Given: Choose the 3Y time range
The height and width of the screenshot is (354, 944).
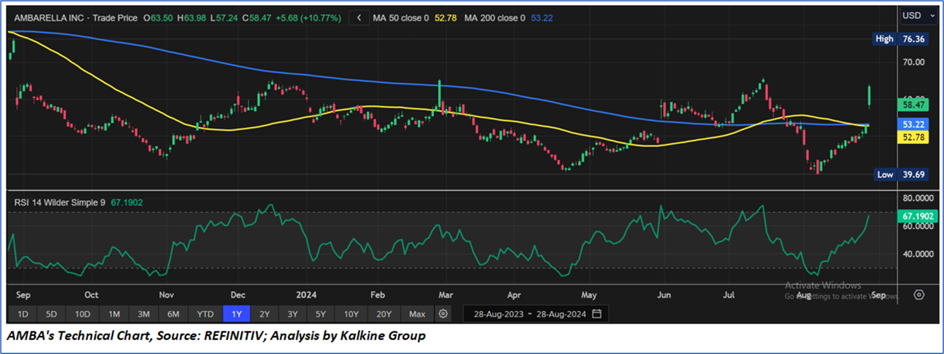Looking at the screenshot, I should 293,314.
